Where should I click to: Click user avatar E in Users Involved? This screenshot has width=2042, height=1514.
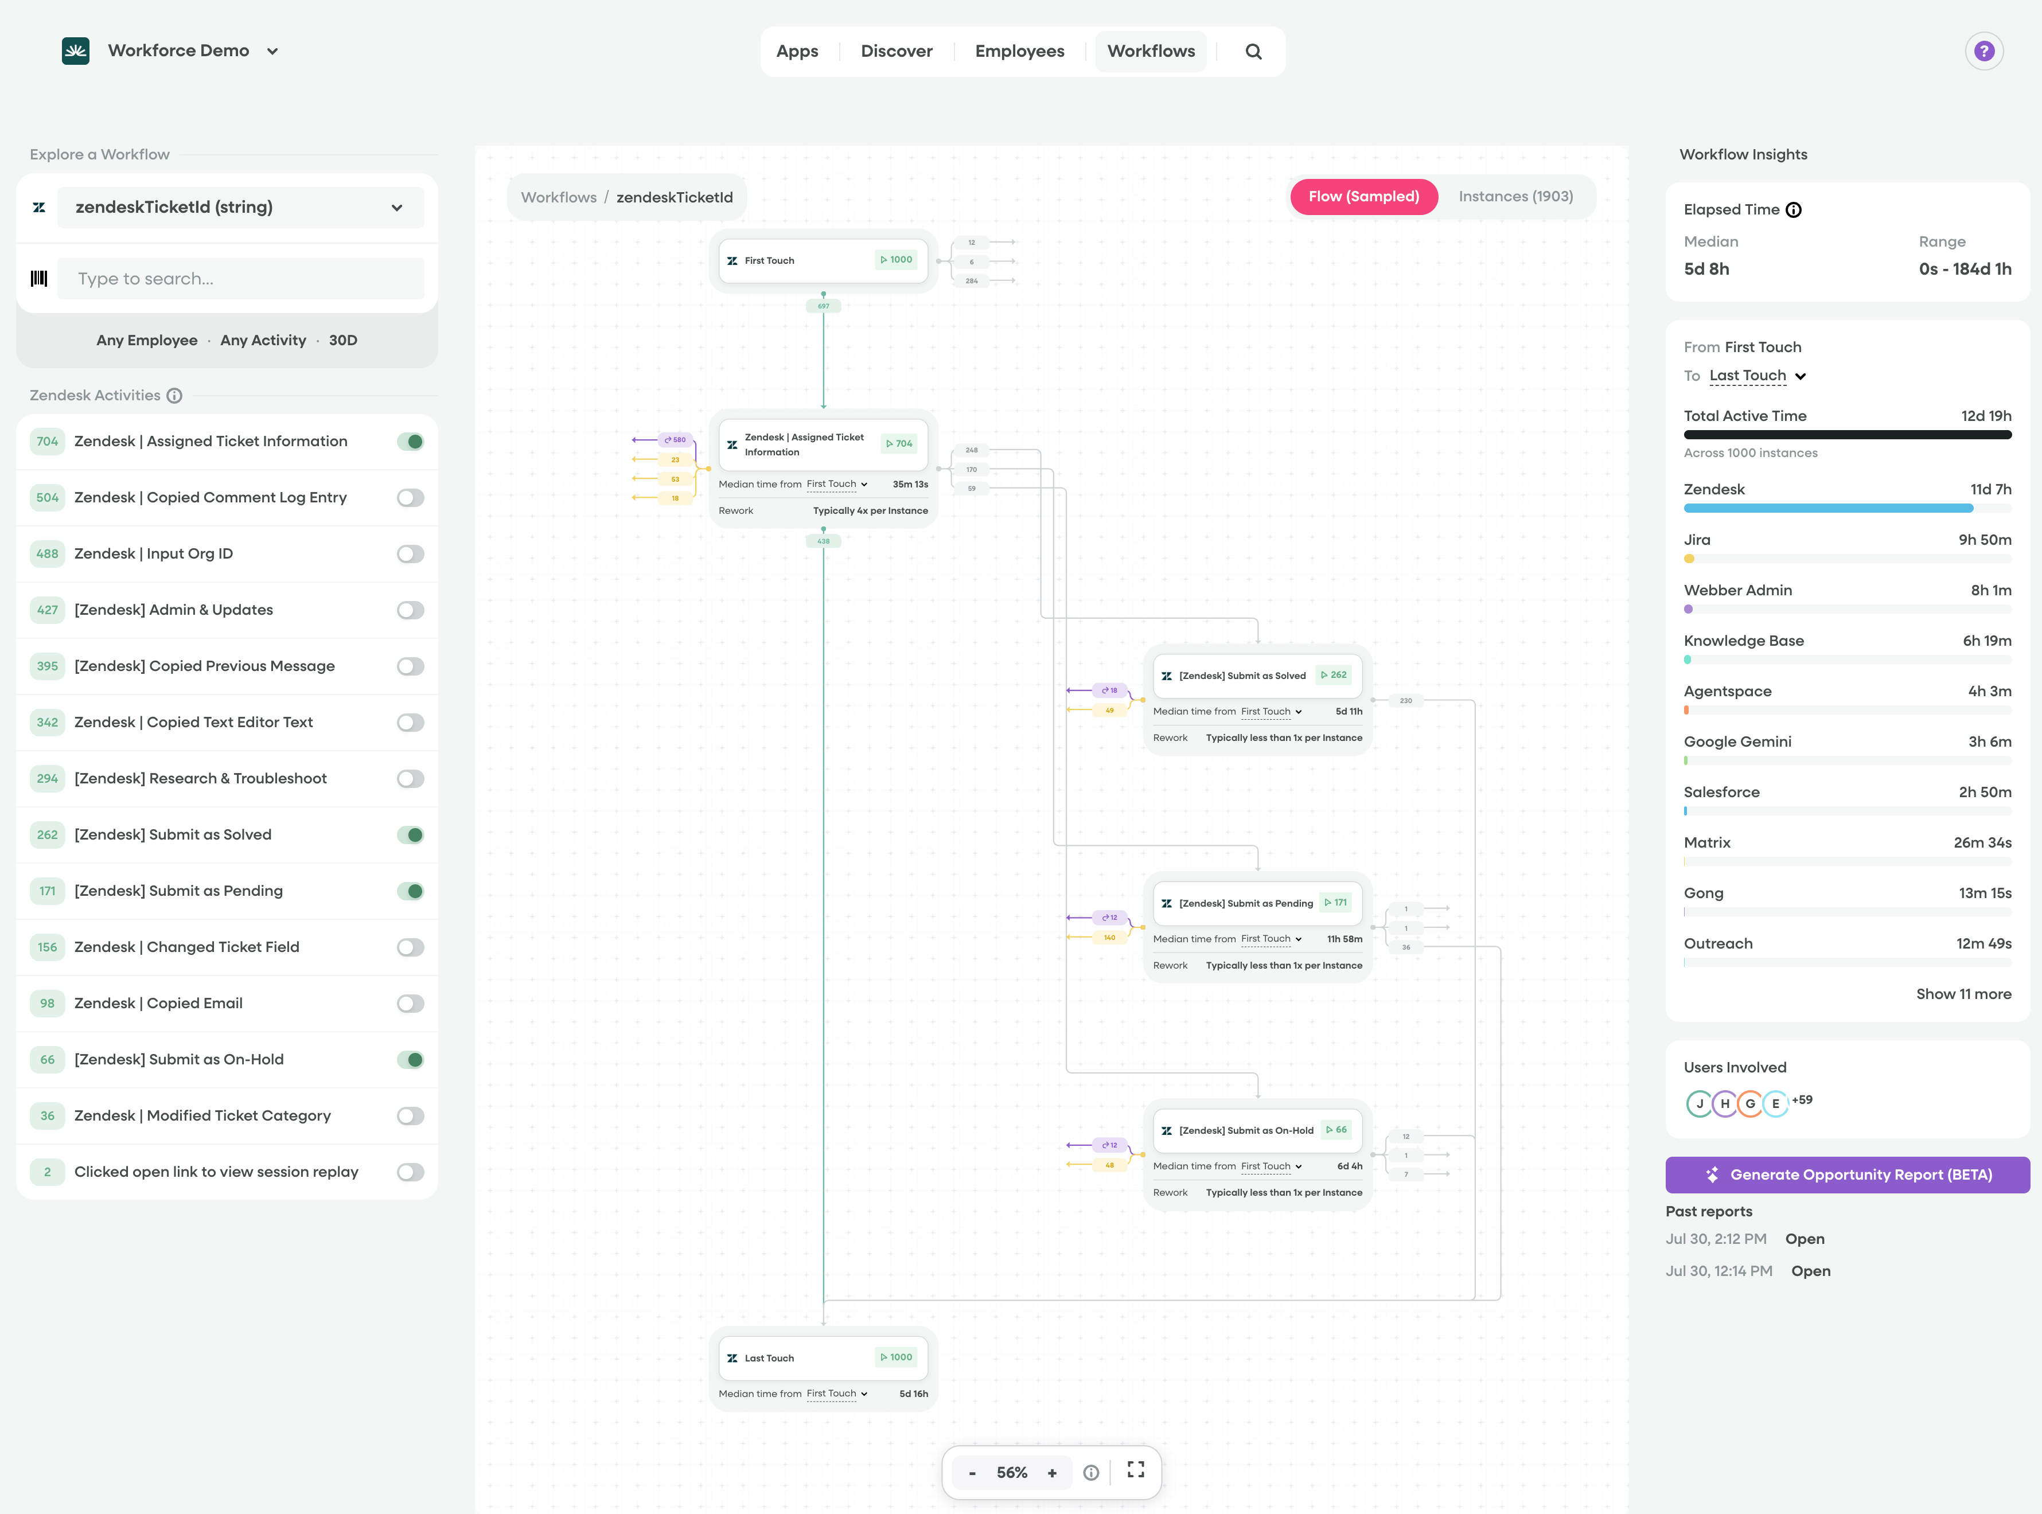pyautogui.click(x=1775, y=1103)
